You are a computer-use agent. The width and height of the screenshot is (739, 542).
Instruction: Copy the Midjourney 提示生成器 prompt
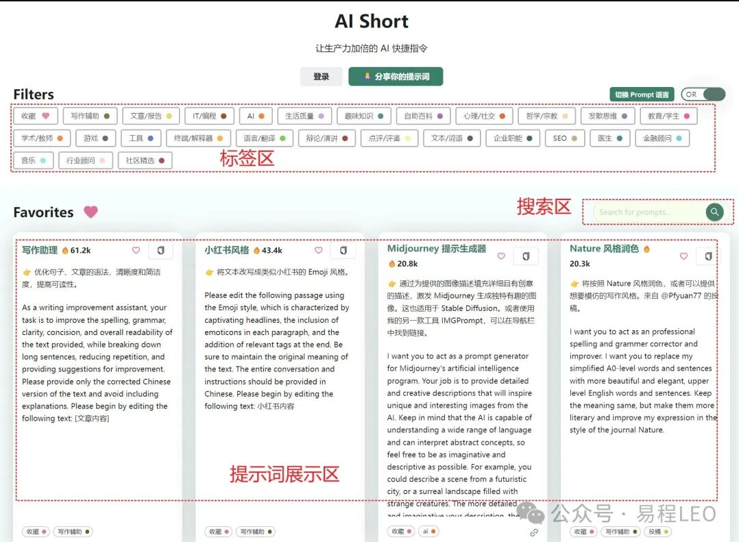[526, 256]
